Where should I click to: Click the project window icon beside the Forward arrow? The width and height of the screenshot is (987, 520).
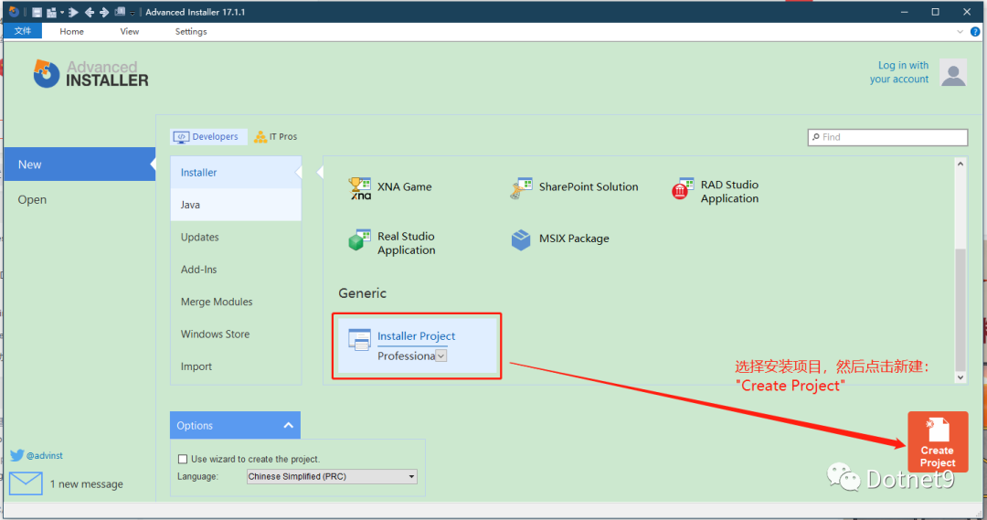click(120, 12)
